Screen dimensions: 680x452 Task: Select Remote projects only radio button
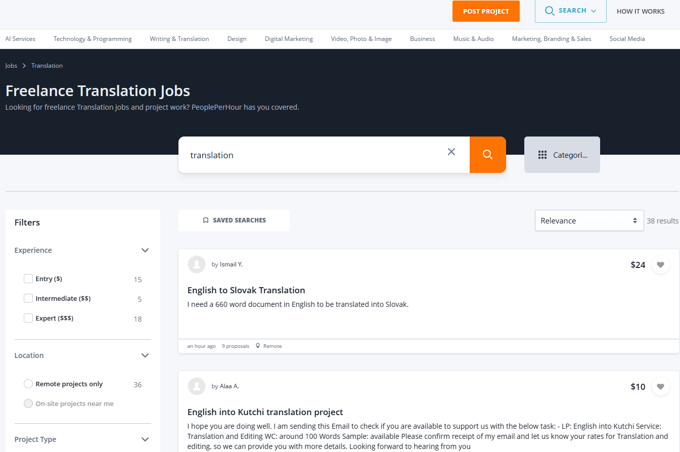28,384
